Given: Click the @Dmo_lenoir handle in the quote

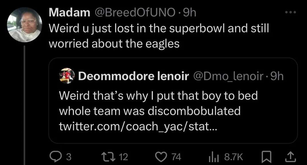Looking at the screenshot, I should (229, 76).
